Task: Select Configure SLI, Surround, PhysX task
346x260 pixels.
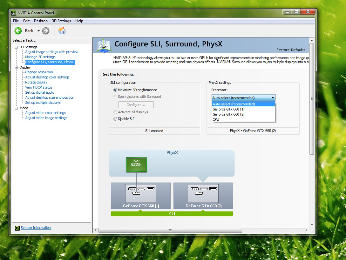Action: pos(50,62)
